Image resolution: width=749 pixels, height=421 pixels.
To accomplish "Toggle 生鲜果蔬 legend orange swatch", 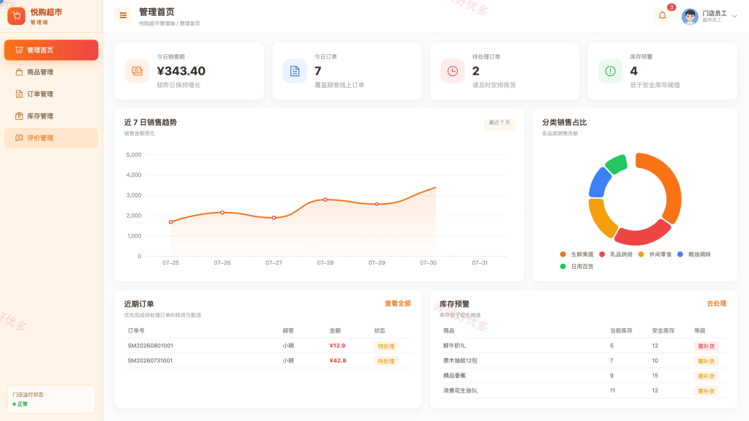I will coord(562,254).
